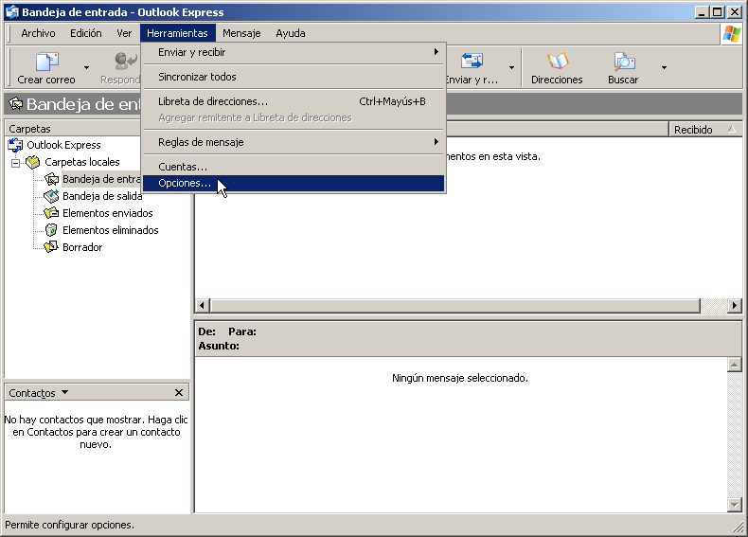The height and width of the screenshot is (537, 748).
Task: Select Elementos enviados tree label
Action: (107, 213)
